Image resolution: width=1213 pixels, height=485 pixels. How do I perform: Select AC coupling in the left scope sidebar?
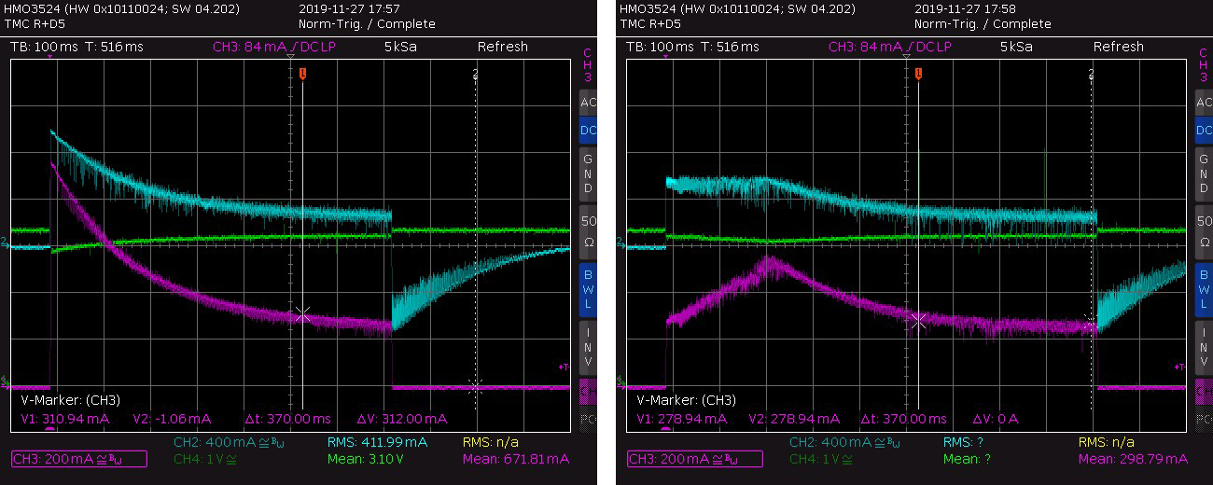point(588,103)
